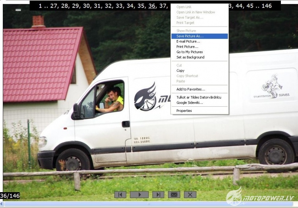Open photo number 31
This screenshot has width=298, height=208.
pos(97,6)
